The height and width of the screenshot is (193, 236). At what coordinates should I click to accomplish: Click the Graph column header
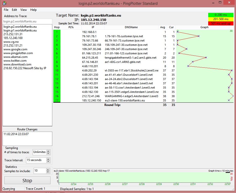(204, 27)
